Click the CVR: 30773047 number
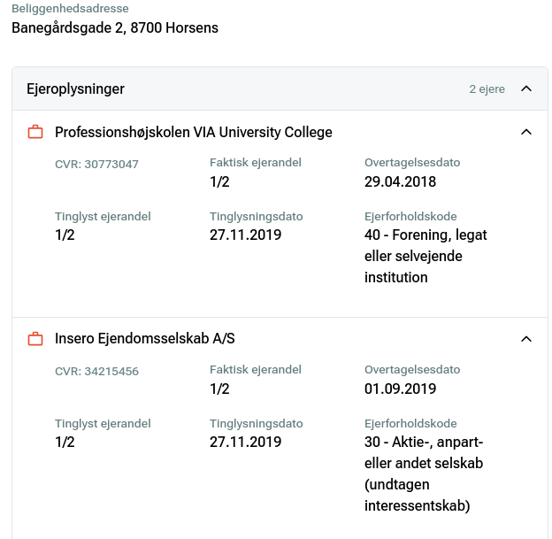The image size is (552, 539). tap(96, 164)
